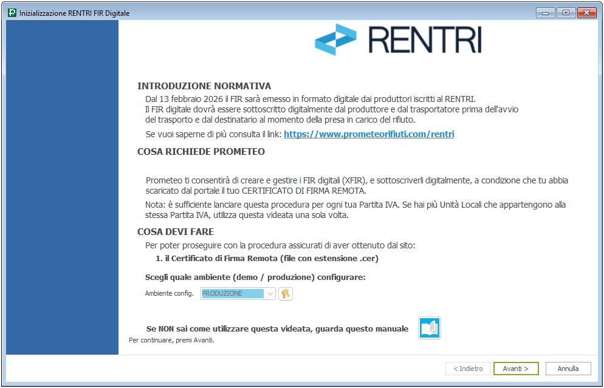This screenshot has height=388, width=604.
Task: Open the manual via the blue book icon
Action: (430, 328)
